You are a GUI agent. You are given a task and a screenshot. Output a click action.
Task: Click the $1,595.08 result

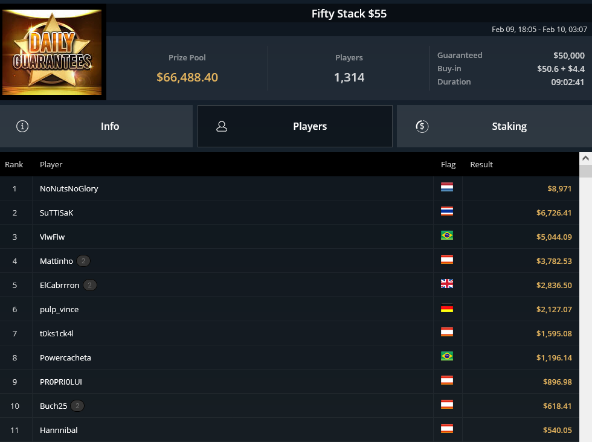click(x=554, y=334)
